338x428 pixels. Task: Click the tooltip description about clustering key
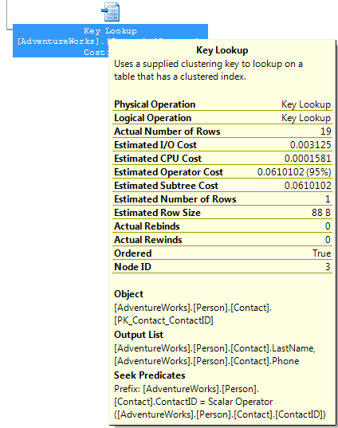coord(208,70)
